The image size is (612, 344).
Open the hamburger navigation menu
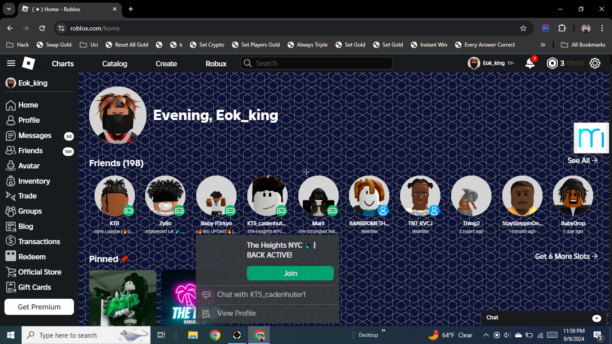click(x=11, y=63)
